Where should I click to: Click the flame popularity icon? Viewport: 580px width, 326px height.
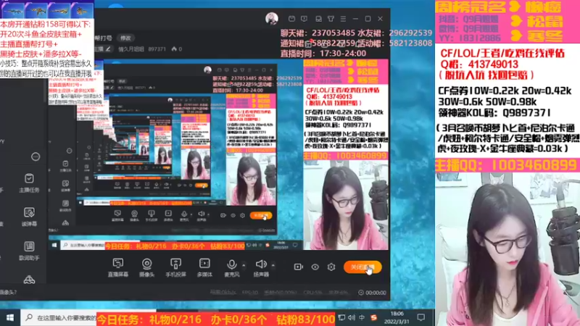[174, 49]
